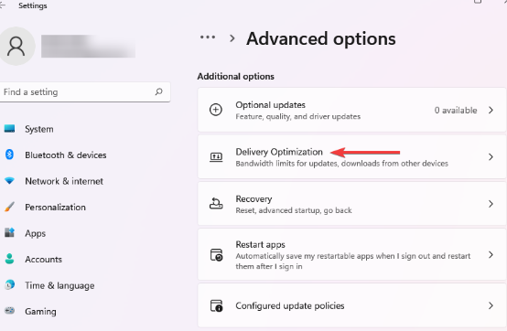This screenshot has width=507, height=331.
Task: Click the Configured update policies icon
Action: (x=216, y=305)
